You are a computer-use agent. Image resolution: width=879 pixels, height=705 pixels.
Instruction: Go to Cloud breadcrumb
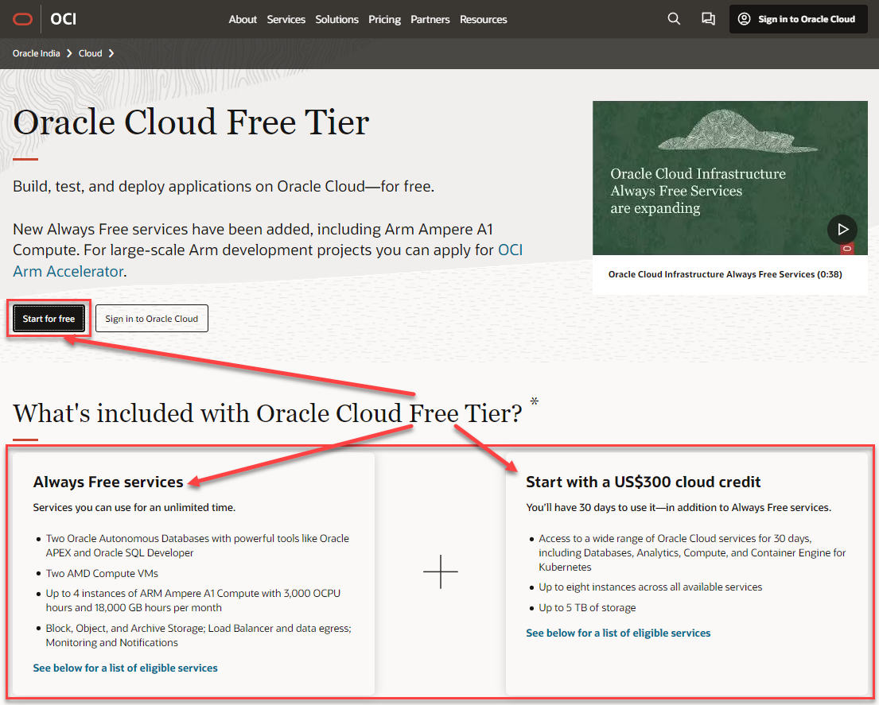tap(90, 53)
